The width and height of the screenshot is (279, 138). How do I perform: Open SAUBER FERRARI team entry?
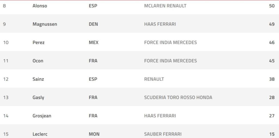point(163,134)
